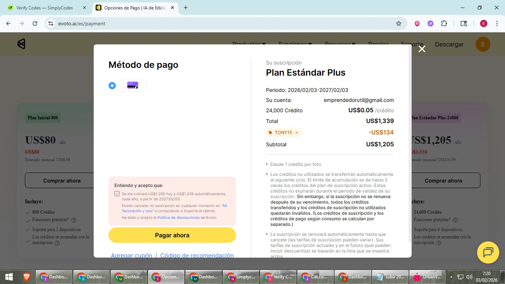
Task: Remove the TONY15 coupon with its x
Action: pos(297,133)
